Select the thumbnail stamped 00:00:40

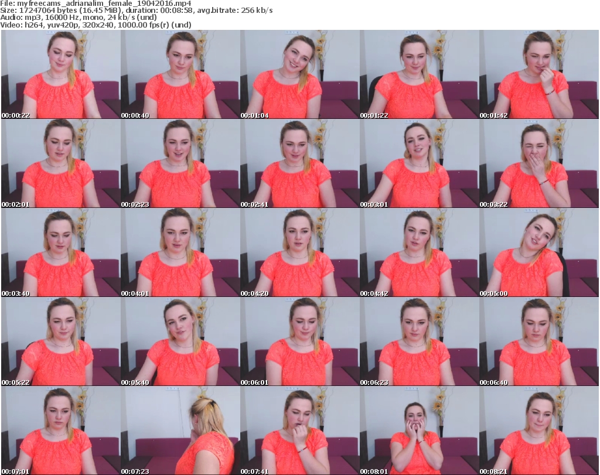(180, 74)
